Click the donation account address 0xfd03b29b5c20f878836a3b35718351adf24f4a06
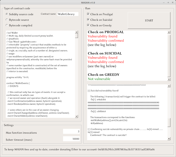 coord(126,149)
